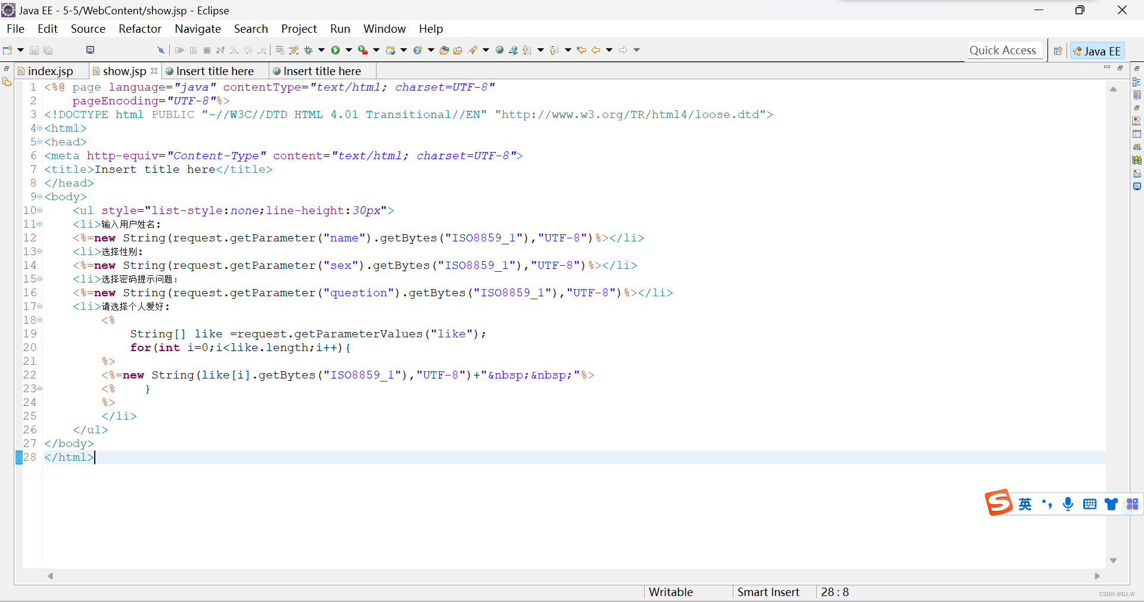1144x602 pixels.
Task: Toggle Sogou language mode 英
Action: click(x=1025, y=504)
